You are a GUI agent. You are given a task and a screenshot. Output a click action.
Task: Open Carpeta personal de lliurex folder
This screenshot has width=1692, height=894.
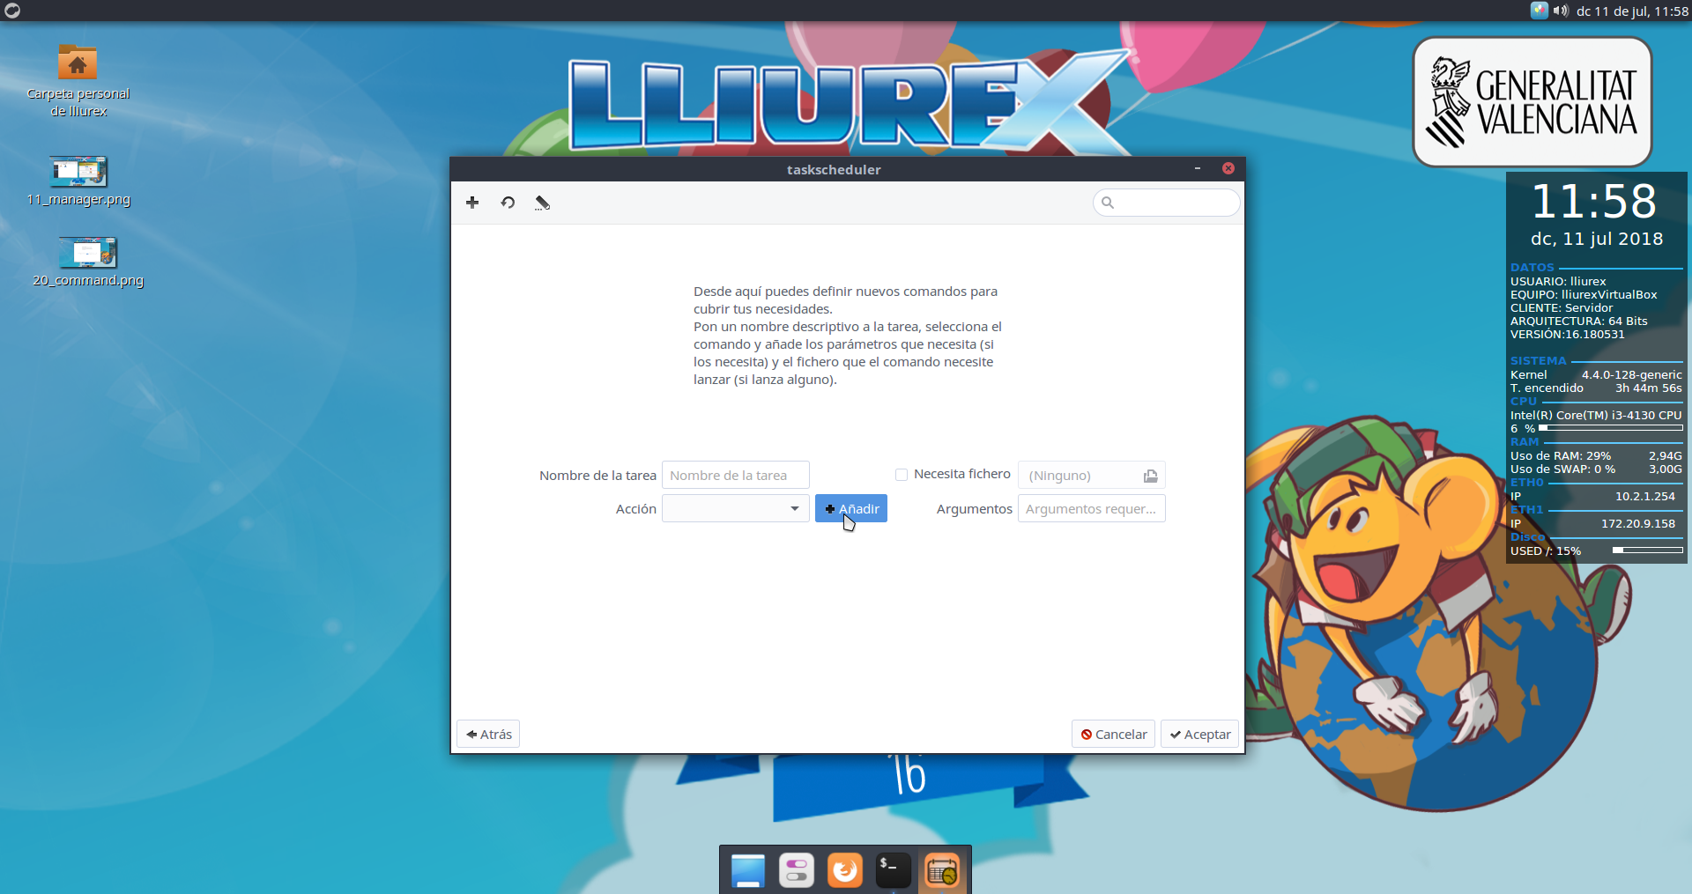[x=78, y=79]
